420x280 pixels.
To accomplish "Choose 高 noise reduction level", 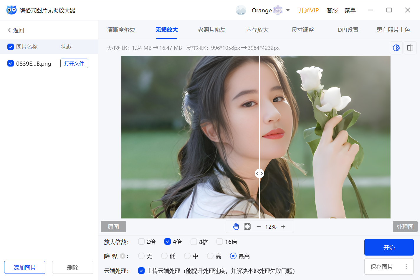I will coord(210,256).
